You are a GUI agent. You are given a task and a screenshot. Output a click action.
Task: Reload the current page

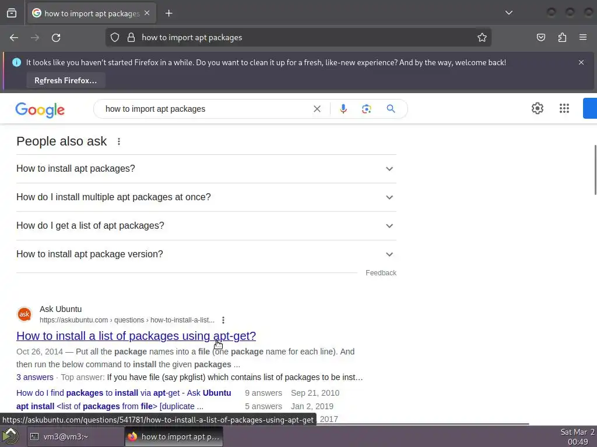coord(56,38)
